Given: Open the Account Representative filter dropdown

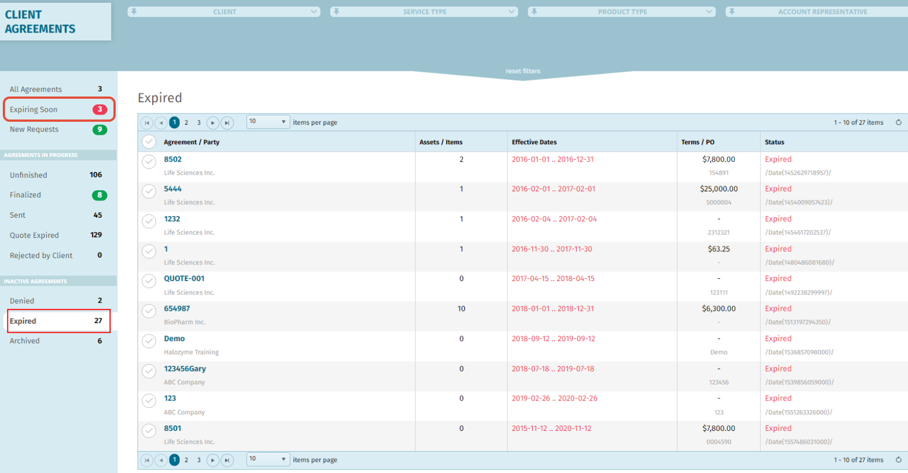Looking at the screenshot, I should coord(817,11).
